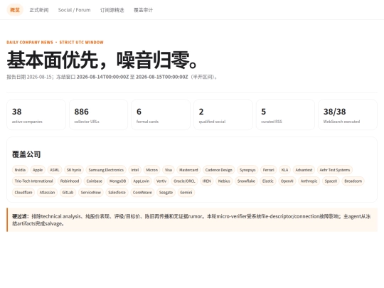Click the 硬过滤 note text
384x288 pixels.
click(192, 220)
